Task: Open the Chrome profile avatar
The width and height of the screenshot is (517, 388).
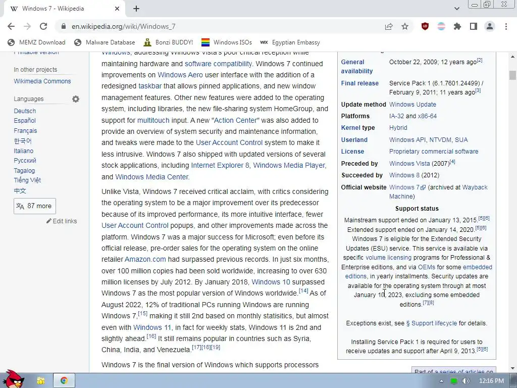Action: point(490,26)
